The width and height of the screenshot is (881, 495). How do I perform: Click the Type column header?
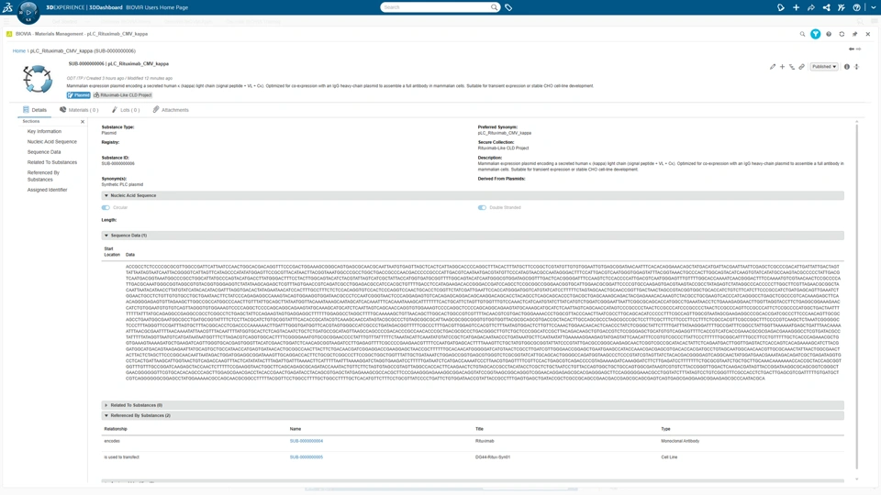point(666,429)
